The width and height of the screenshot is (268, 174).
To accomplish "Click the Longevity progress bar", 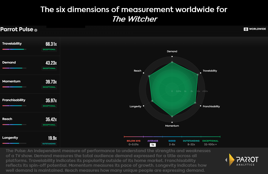I will (x=14, y=143).
